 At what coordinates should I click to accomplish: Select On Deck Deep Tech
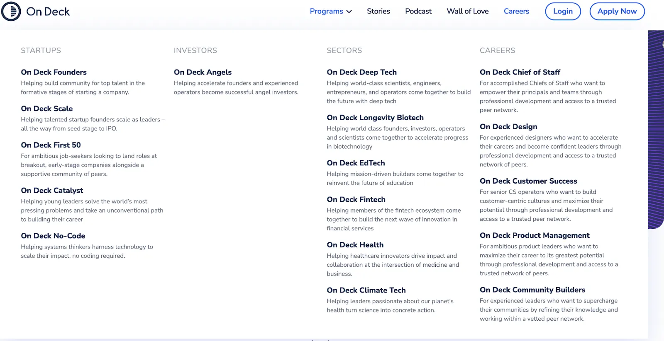pos(362,72)
